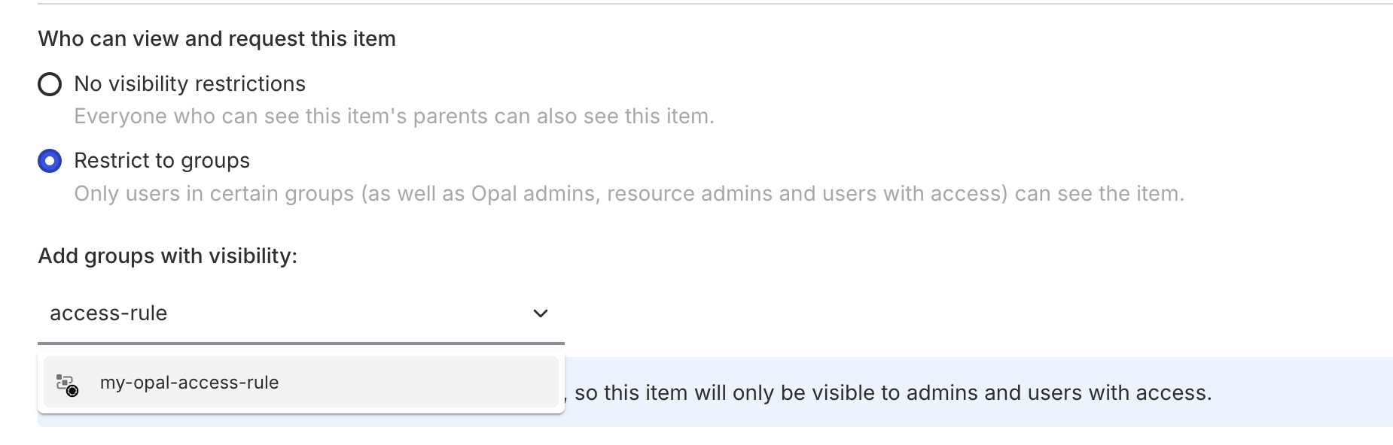The height and width of the screenshot is (445, 1393).
Task: Select the No visibility restrictions option
Action: coord(50,84)
